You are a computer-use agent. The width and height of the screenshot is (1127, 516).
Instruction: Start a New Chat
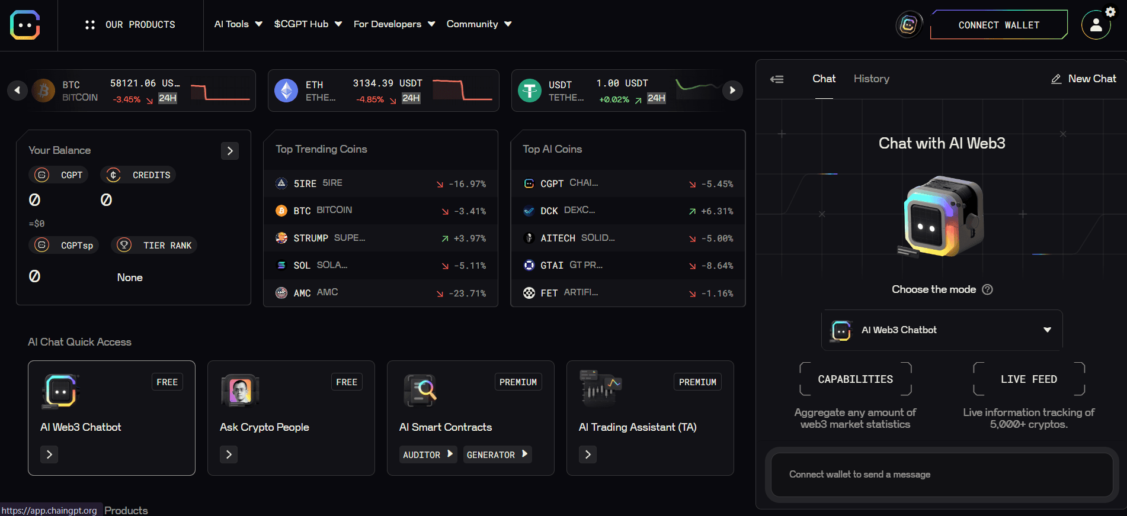pyautogui.click(x=1084, y=79)
